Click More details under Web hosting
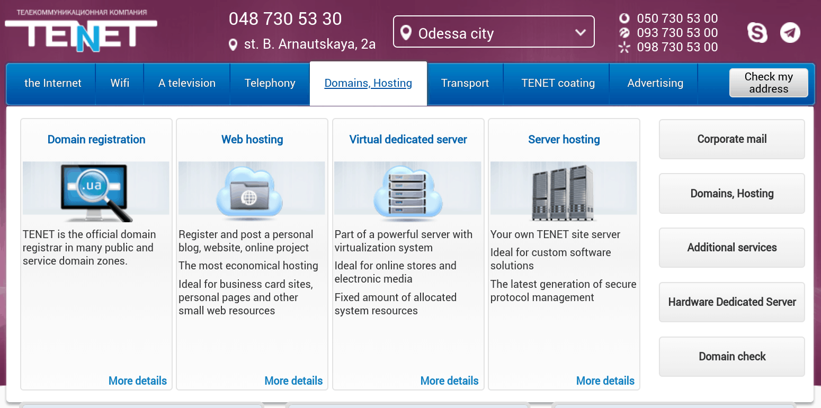 [x=293, y=381]
